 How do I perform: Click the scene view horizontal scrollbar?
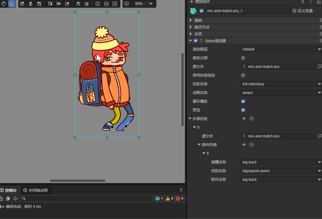(x=78, y=181)
